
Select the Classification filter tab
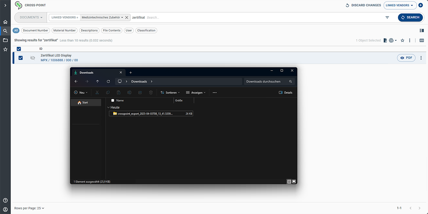146,30
